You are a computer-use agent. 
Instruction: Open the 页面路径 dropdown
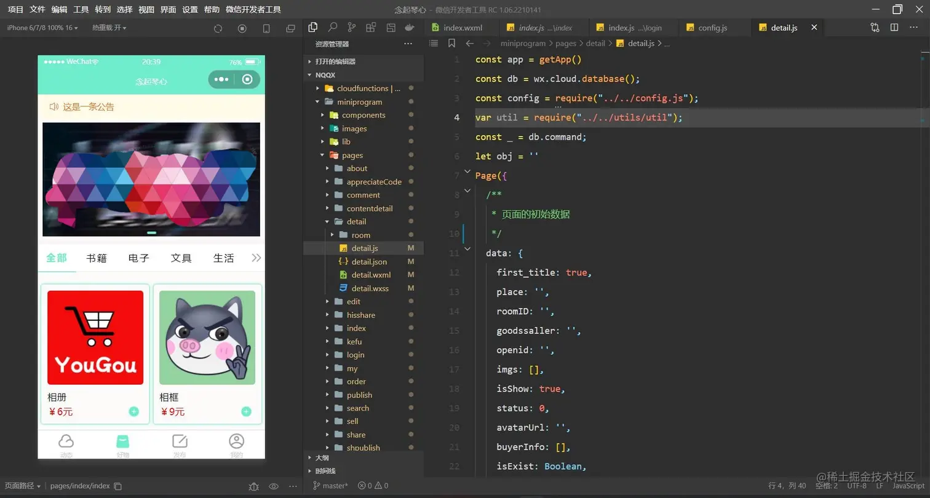23,486
